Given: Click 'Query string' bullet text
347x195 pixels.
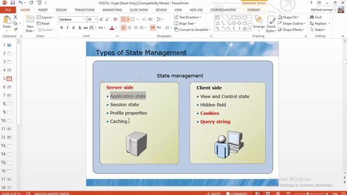Looking at the screenshot, I should (x=215, y=121).
